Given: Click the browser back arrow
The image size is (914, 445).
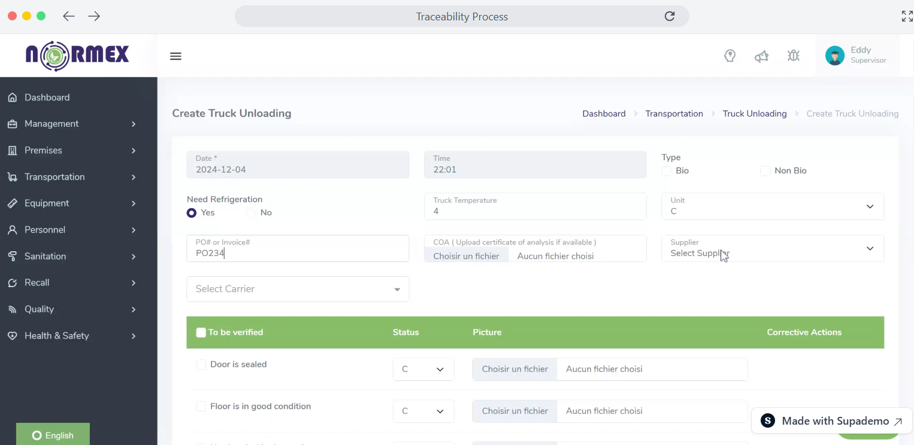Looking at the screenshot, I should [69, 16].
